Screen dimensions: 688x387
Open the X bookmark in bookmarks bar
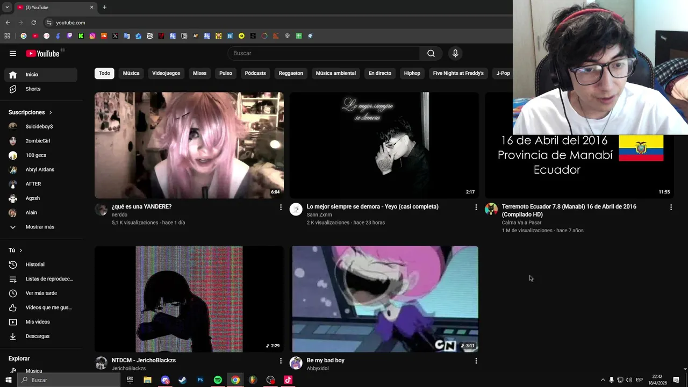pos(115,36)
